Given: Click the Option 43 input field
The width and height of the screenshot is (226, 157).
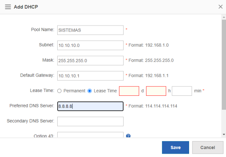Looking at the screenshot, I should 90,135.
